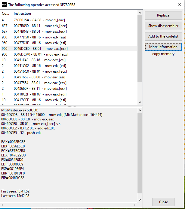Open Show disassembler

tap(163, 26)
